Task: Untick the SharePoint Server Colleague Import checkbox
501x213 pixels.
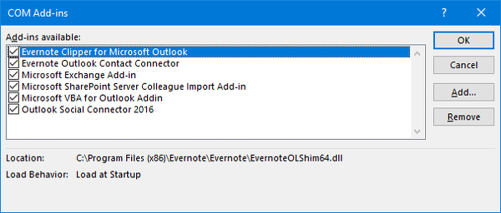Action: click(x=14, y=86)
